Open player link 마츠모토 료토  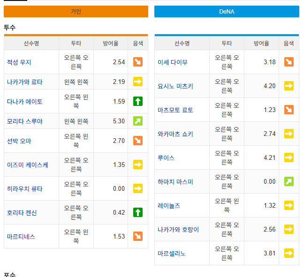click(175, 110)
